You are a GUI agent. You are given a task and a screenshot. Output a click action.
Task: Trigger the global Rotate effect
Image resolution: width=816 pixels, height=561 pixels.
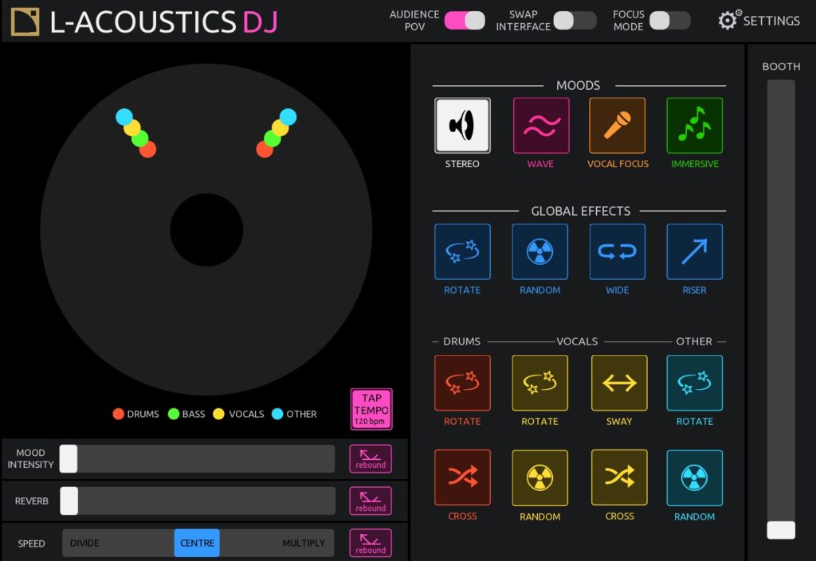(x=462, y=251)
